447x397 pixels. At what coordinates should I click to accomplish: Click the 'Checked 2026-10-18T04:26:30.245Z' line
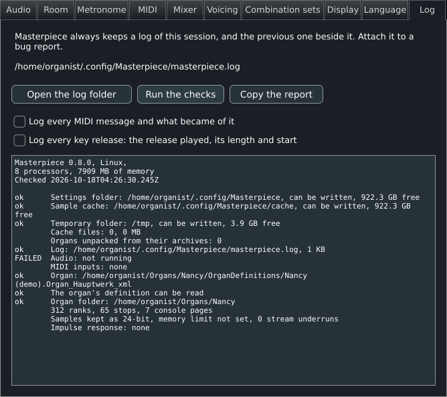87,180
